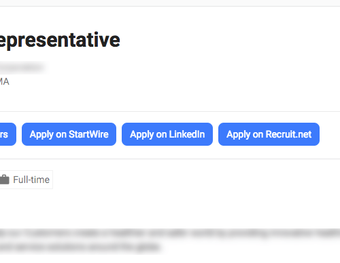Click the word LinkedIn in the apply button
Screen dimensions: 340x263
pos(187,134)
